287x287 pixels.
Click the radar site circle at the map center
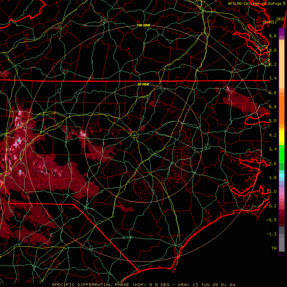click(x=135, y=135)
